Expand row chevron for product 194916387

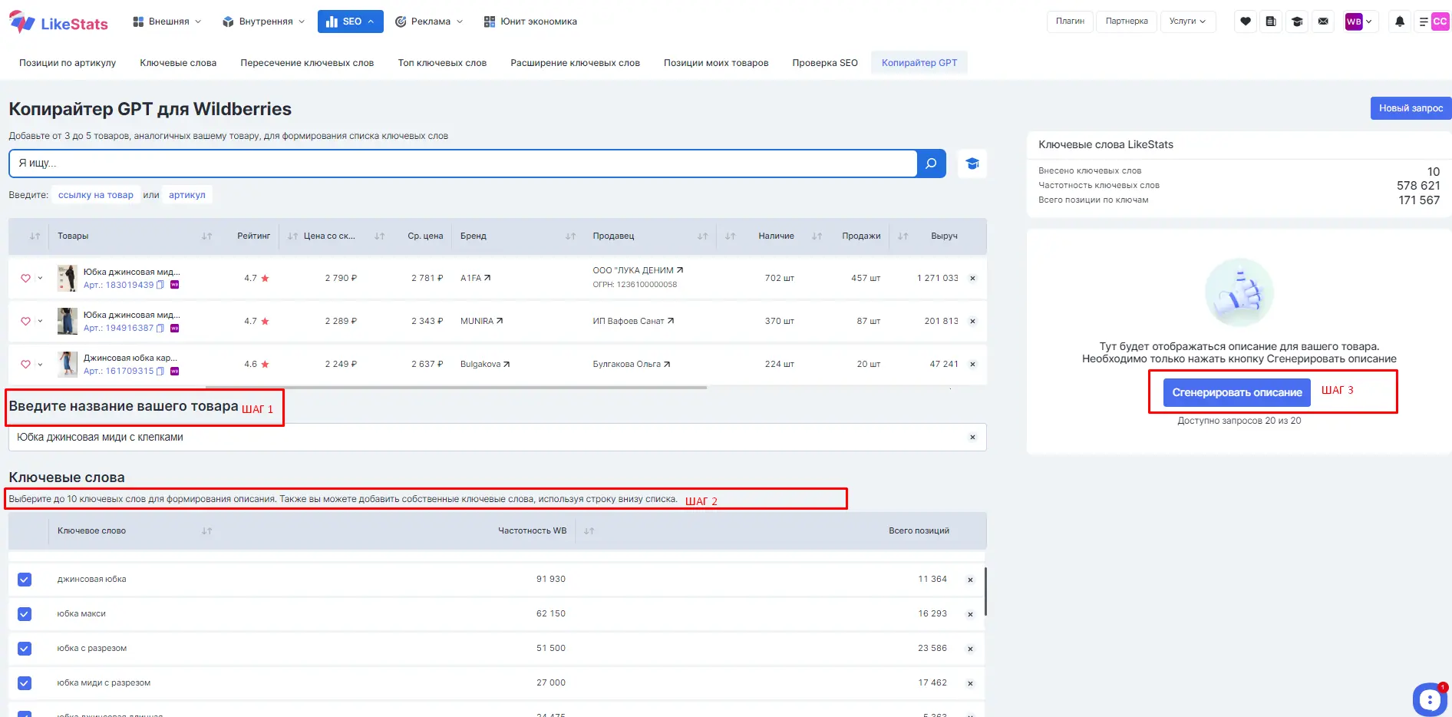click(40, 321)
